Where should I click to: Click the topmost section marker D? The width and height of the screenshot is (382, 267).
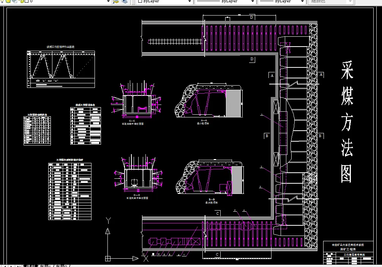pyautogui.click(x=252, y=17)
